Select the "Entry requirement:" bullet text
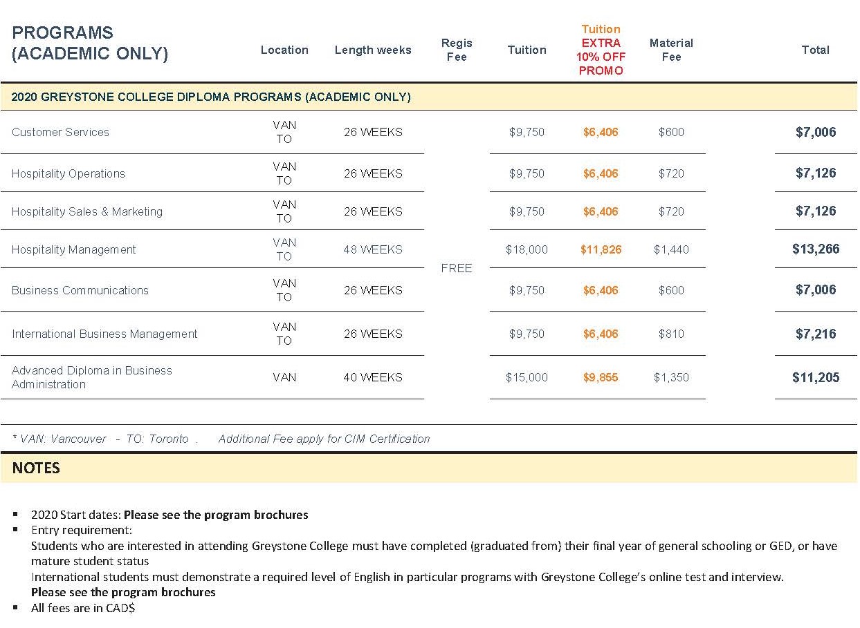Screen dimensions: 860x628 tap(82, 531)
